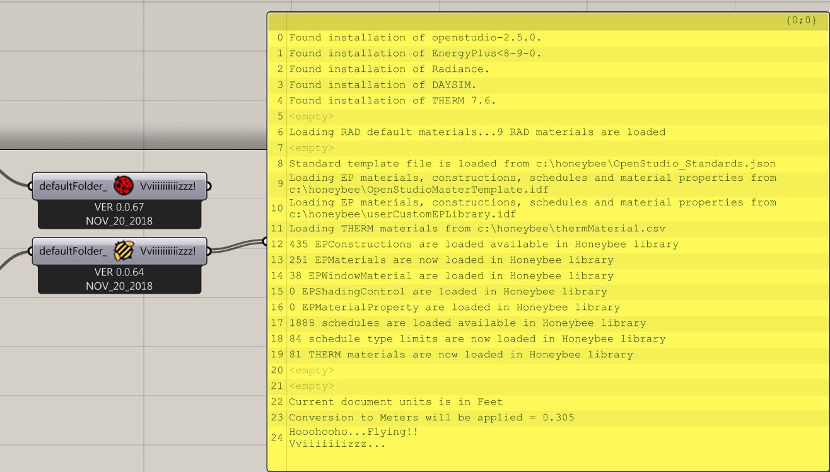Click the 'Hooohooho...Flying!!' message in the panel
The width and height of the screenshot is (830, 472).
tap(354, 432)
